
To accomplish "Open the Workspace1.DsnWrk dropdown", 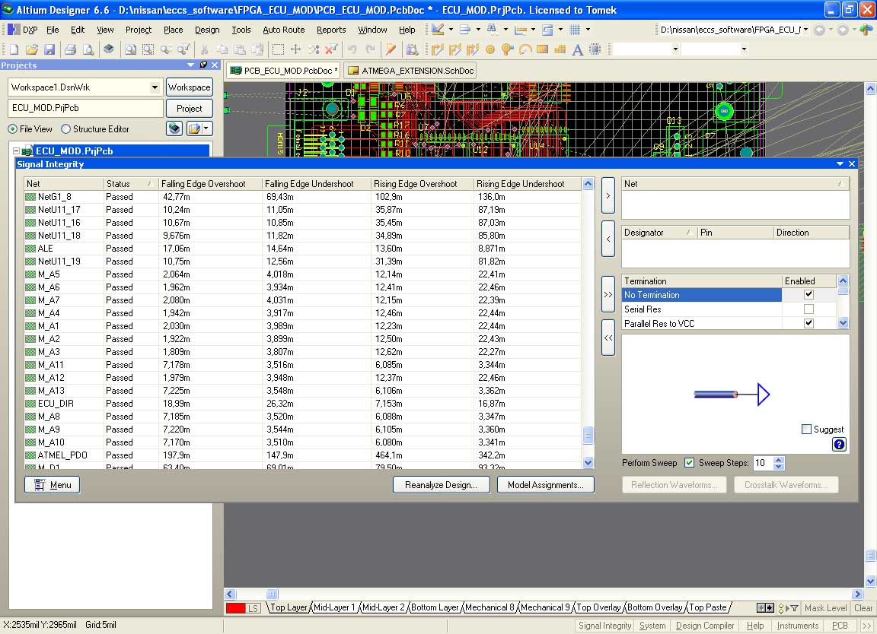I will 155,87.
